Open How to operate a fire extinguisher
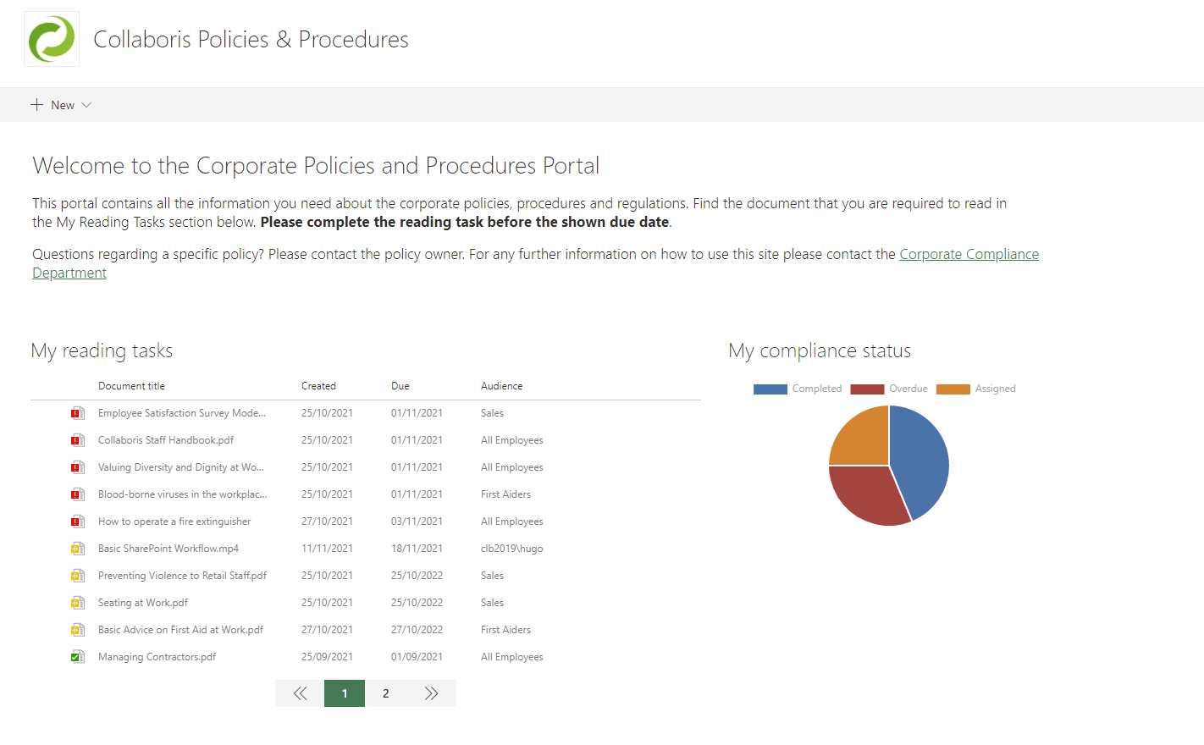This screenshot has width=1204, height=745. (174, 521)
